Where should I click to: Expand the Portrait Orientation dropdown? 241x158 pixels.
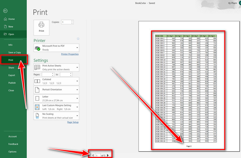point(57,90)
